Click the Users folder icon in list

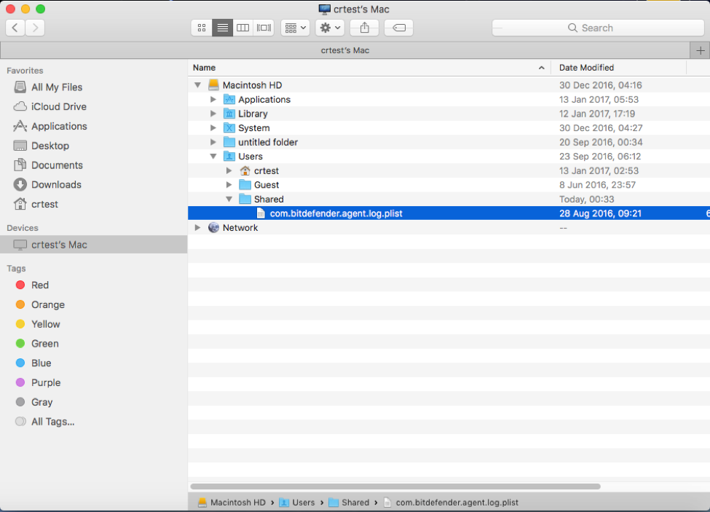pyautogui.click(x=229, y=157)
